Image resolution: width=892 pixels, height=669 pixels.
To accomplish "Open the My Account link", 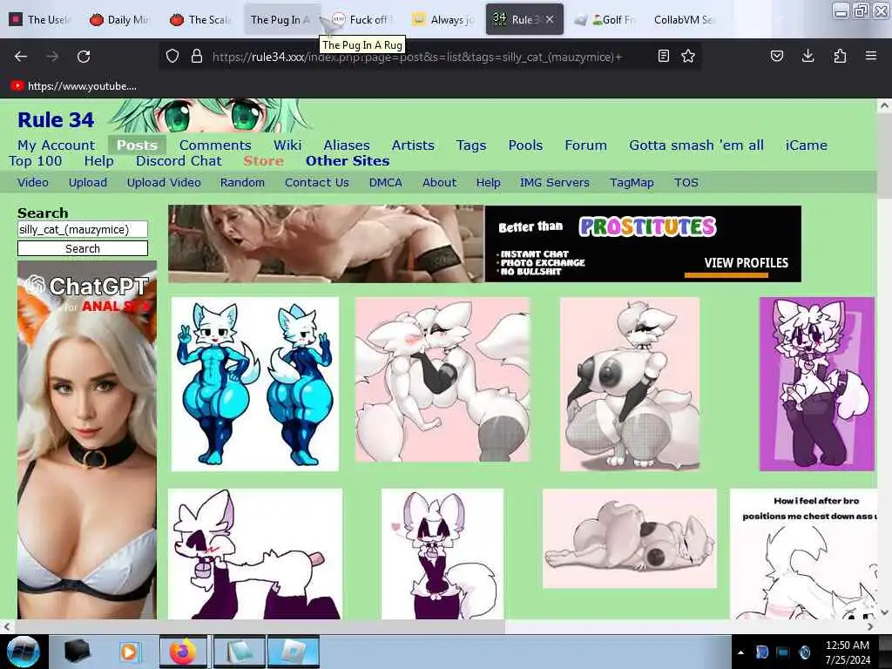I will 57,145.
